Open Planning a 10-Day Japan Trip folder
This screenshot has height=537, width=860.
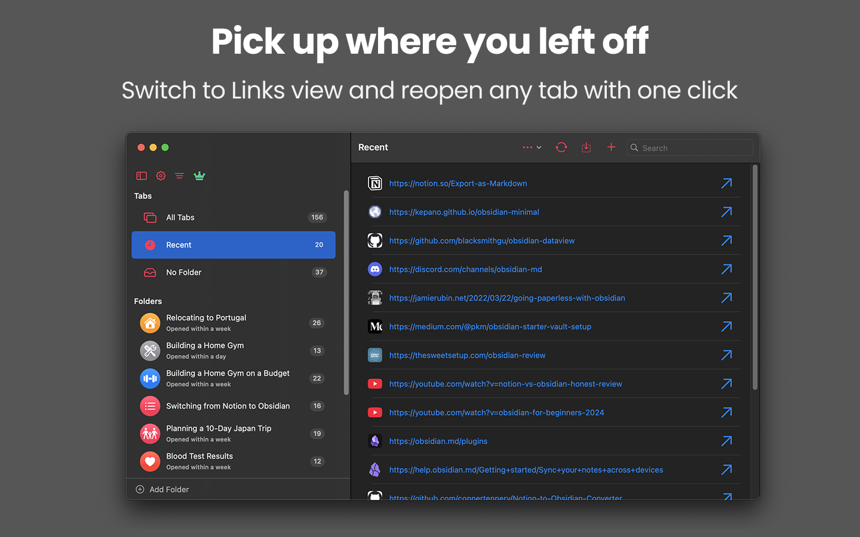[x=234, y=434]
